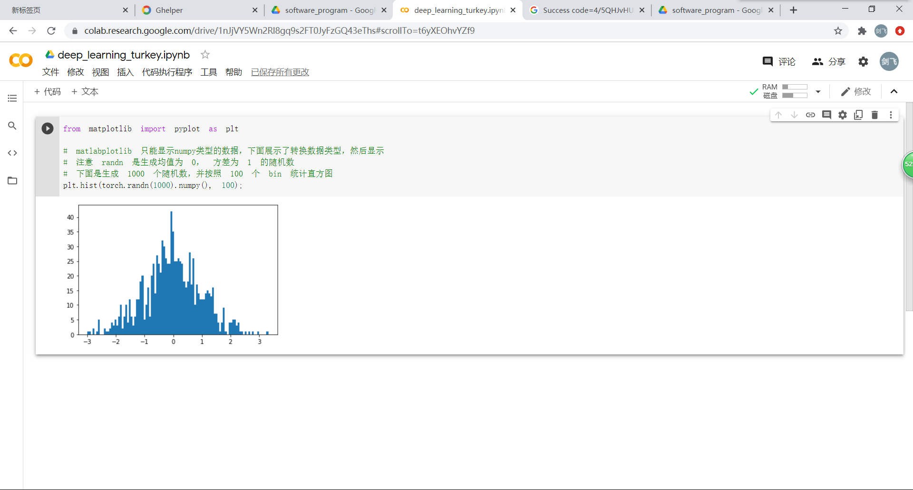Move cell up with the arrow icon

pyautogui.click(x=778, y=115)
